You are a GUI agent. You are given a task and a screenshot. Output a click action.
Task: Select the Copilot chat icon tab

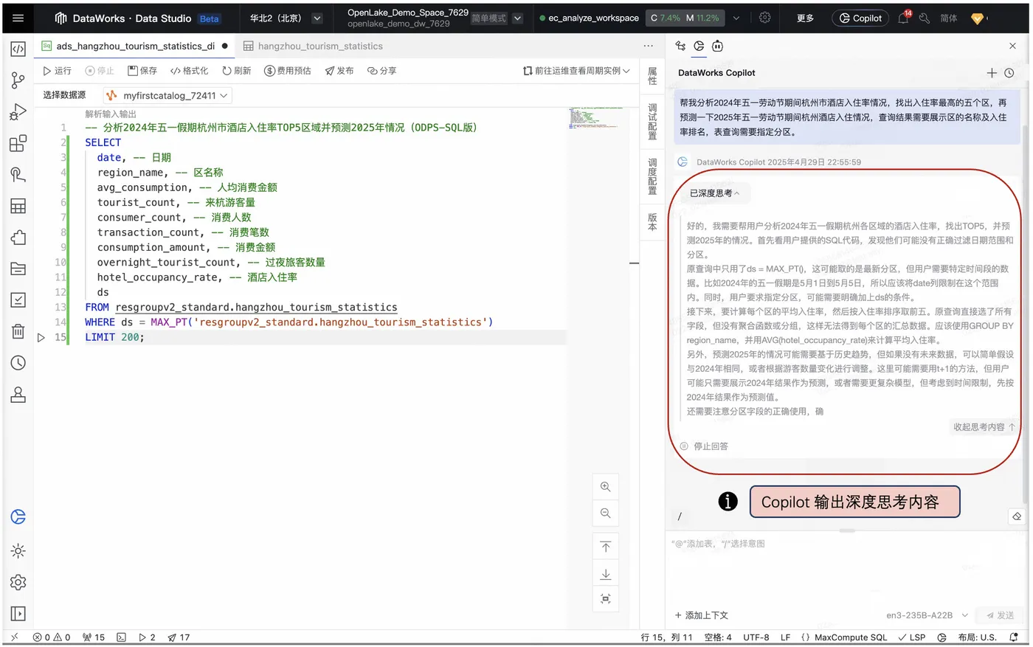coord(699,46)
